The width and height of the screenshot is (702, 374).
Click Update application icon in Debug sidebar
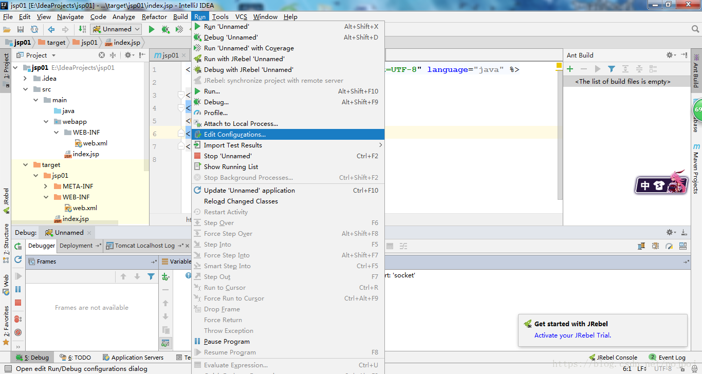[18, 259]
